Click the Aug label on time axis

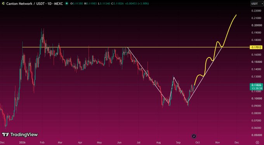(x=158, y=142)
